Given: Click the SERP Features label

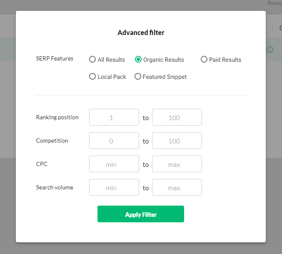Looking at the screenshot, I should pyautogui.click(x=55, y=59).
